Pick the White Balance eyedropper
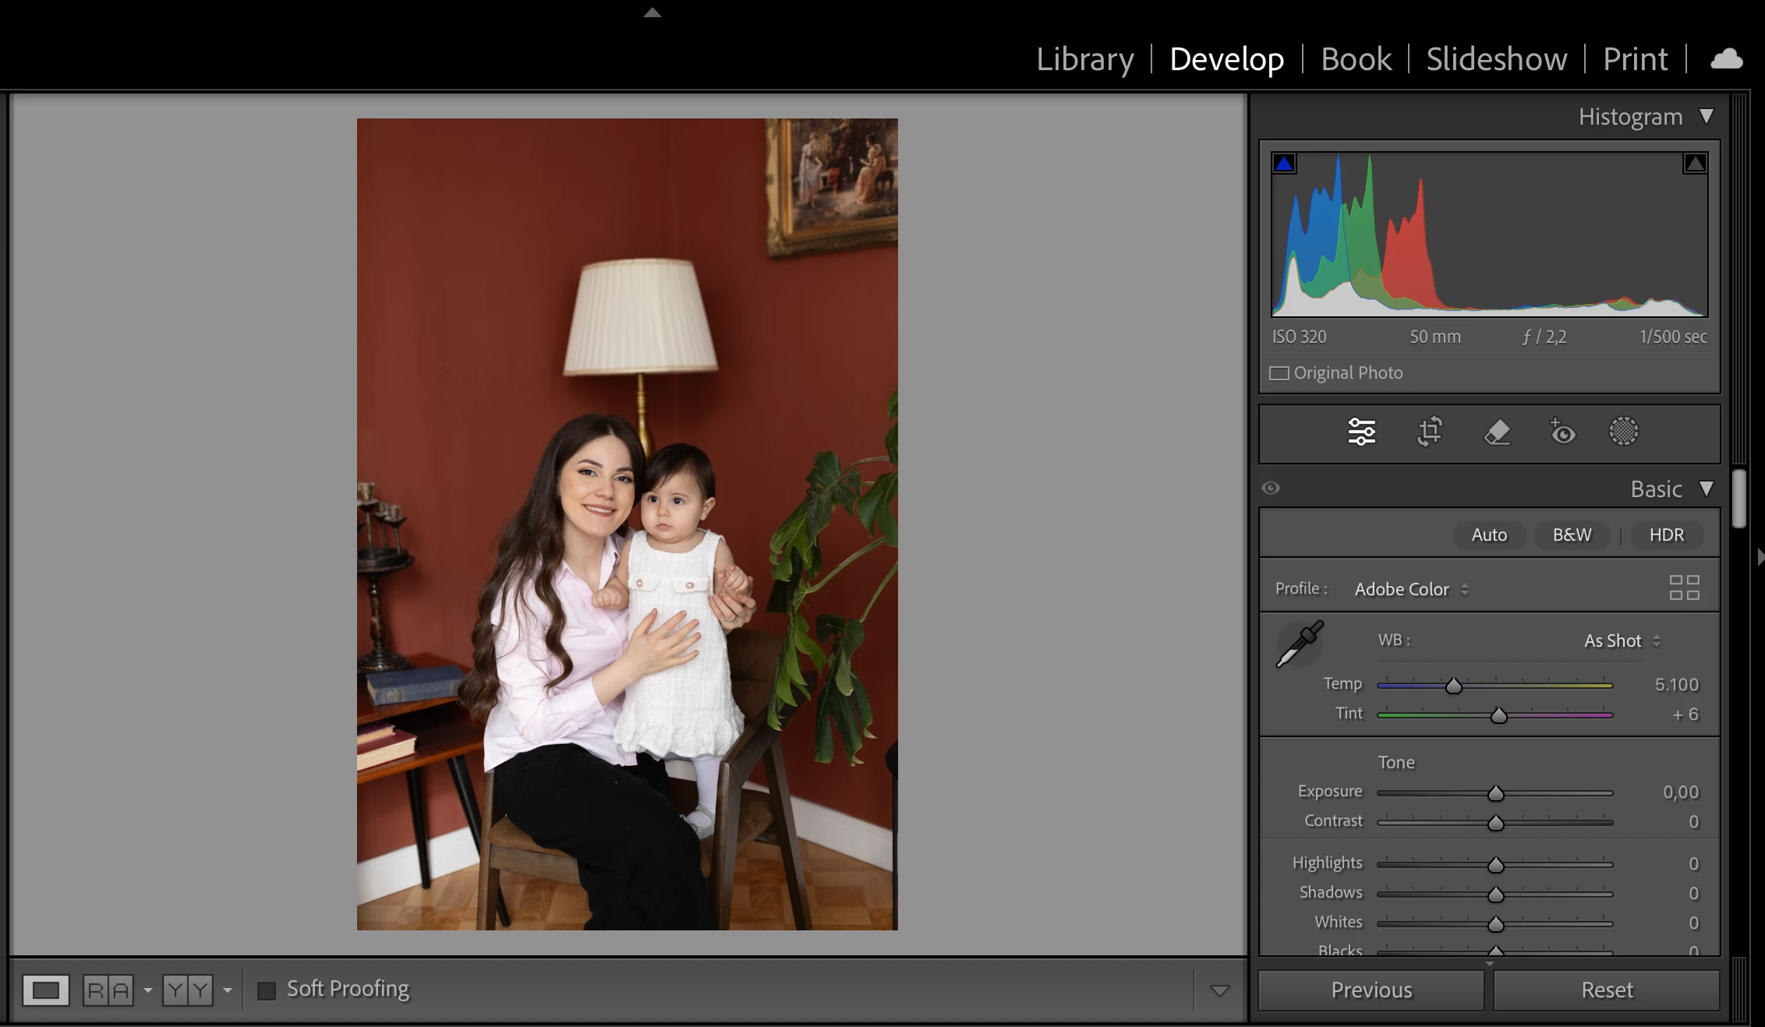This screenshot has height=1027, width=1765. pyautogui.click(x=1299, y=644)
